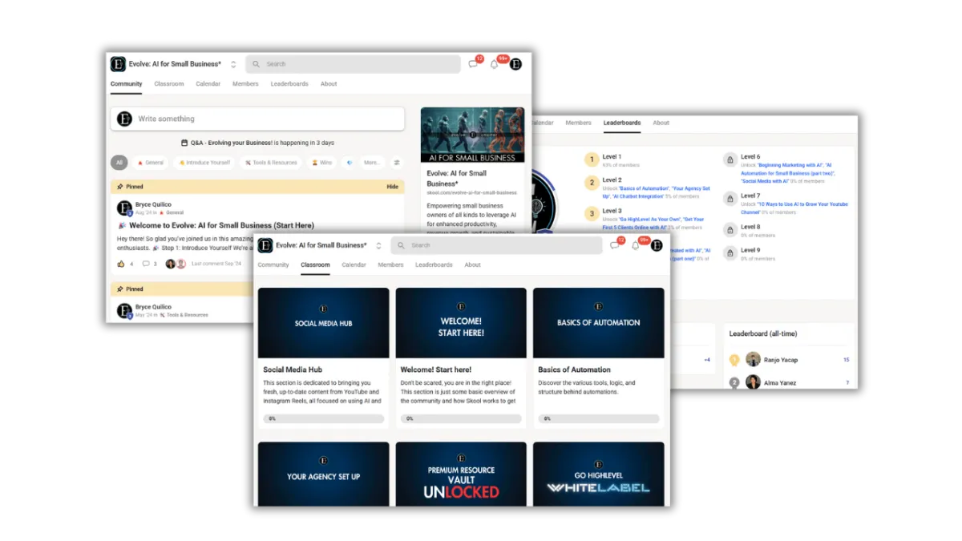962x541 pixels.
Task: Click Evolve group logo in Community window
Action: click(118, 64)
